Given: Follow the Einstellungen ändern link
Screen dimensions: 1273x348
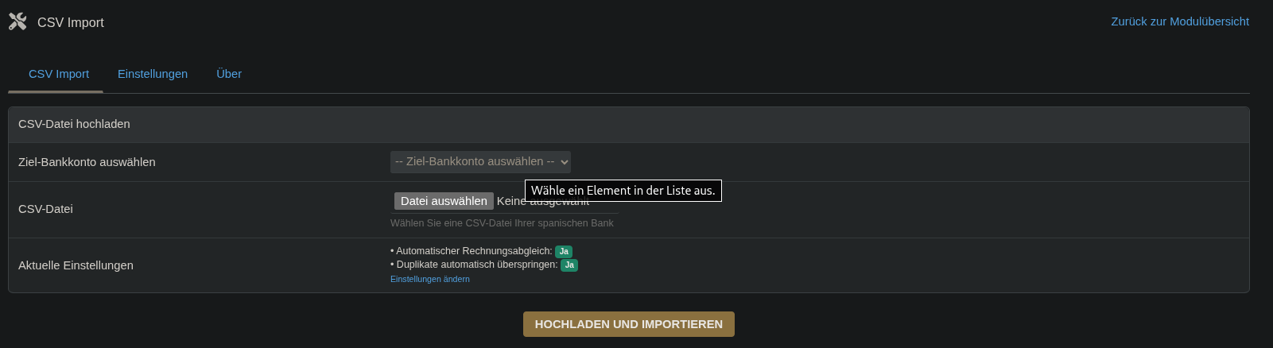Looking at the screenshot, I should click(429, 280).
